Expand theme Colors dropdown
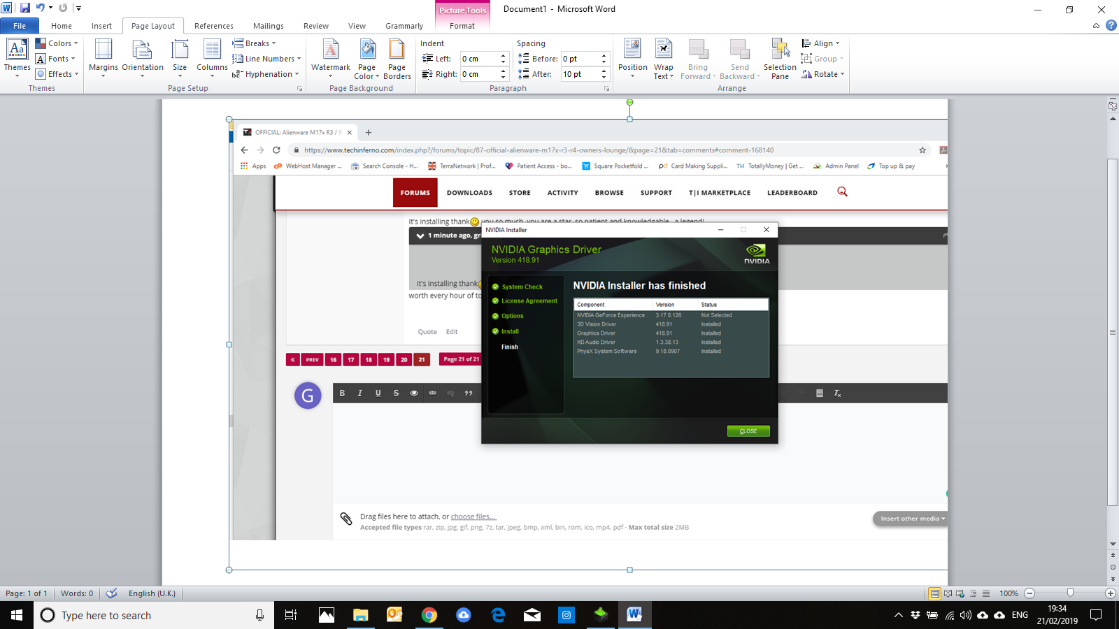This screenshot has width=1119, height=629. 57,43
